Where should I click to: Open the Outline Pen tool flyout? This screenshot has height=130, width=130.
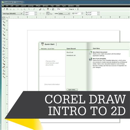pyautogui.click(x=4, y=70)
